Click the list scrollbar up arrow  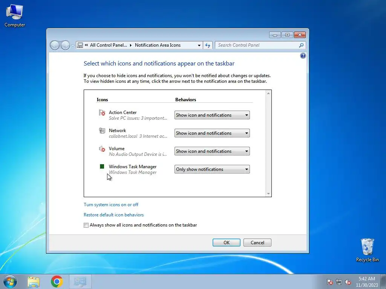click(268, 93)
